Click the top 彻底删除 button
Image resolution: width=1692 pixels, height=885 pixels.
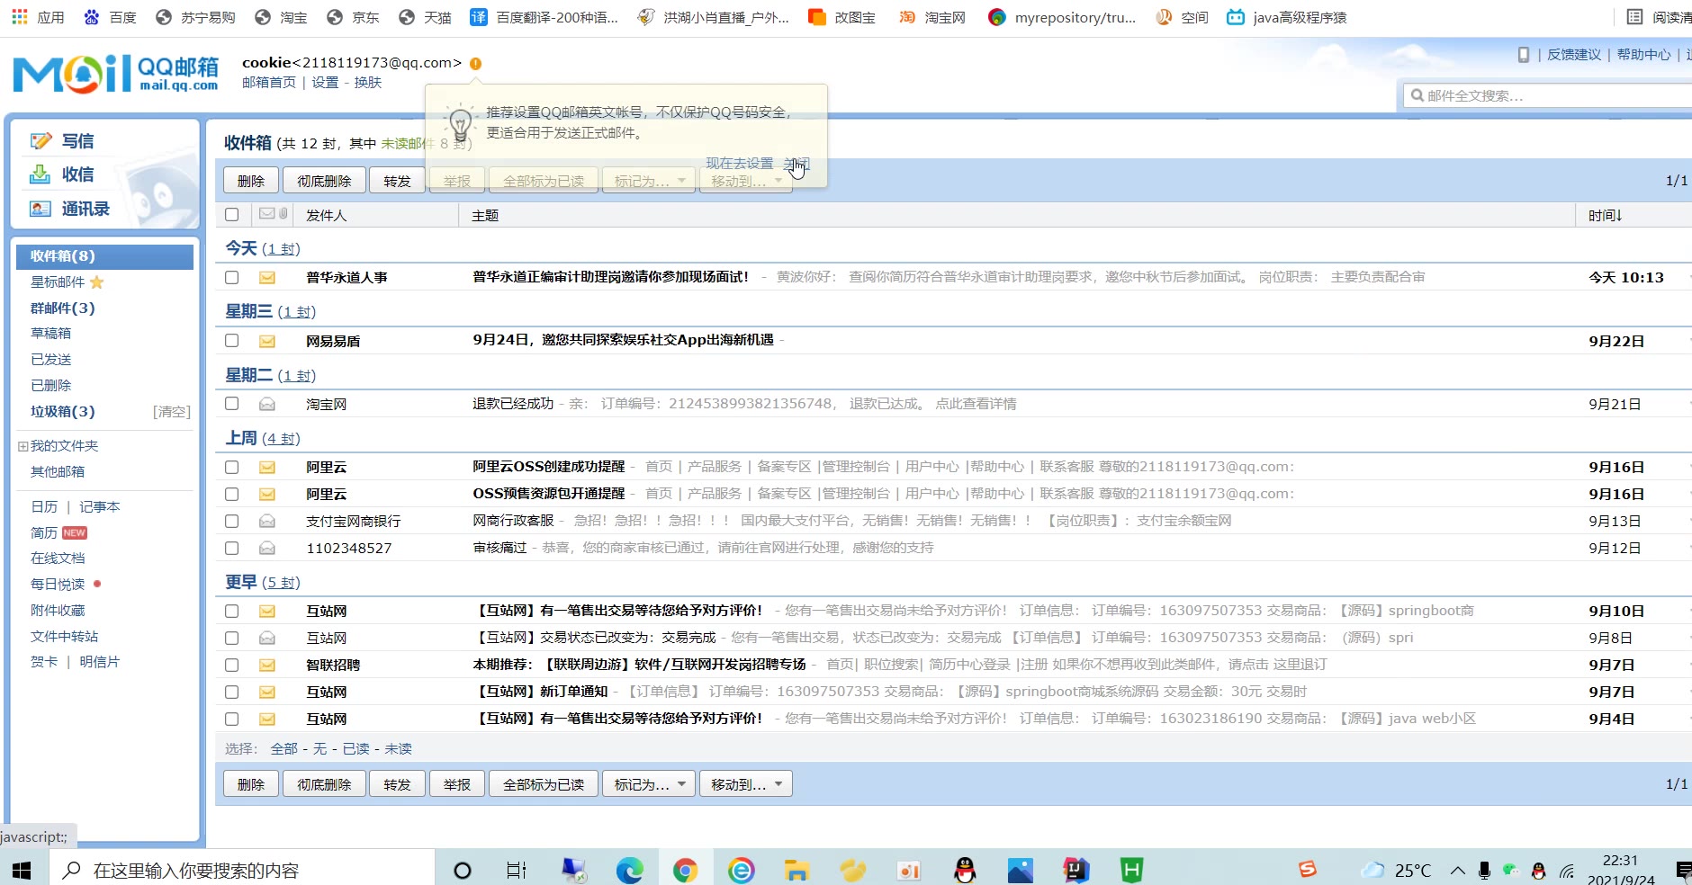(324, 181)
